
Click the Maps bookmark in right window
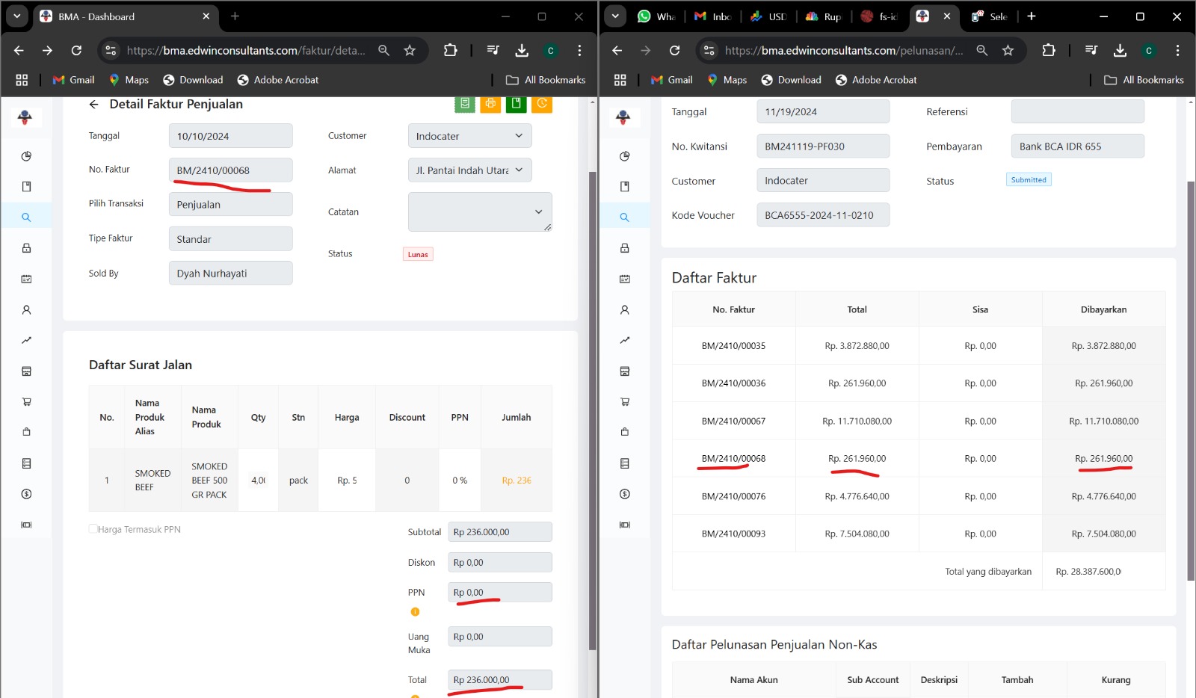click(727, 80)
